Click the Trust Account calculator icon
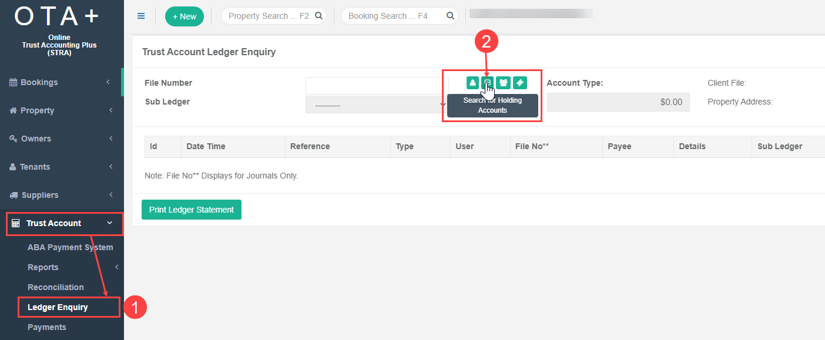This screenshot has height=340, width=825. [x=15, y=223]
